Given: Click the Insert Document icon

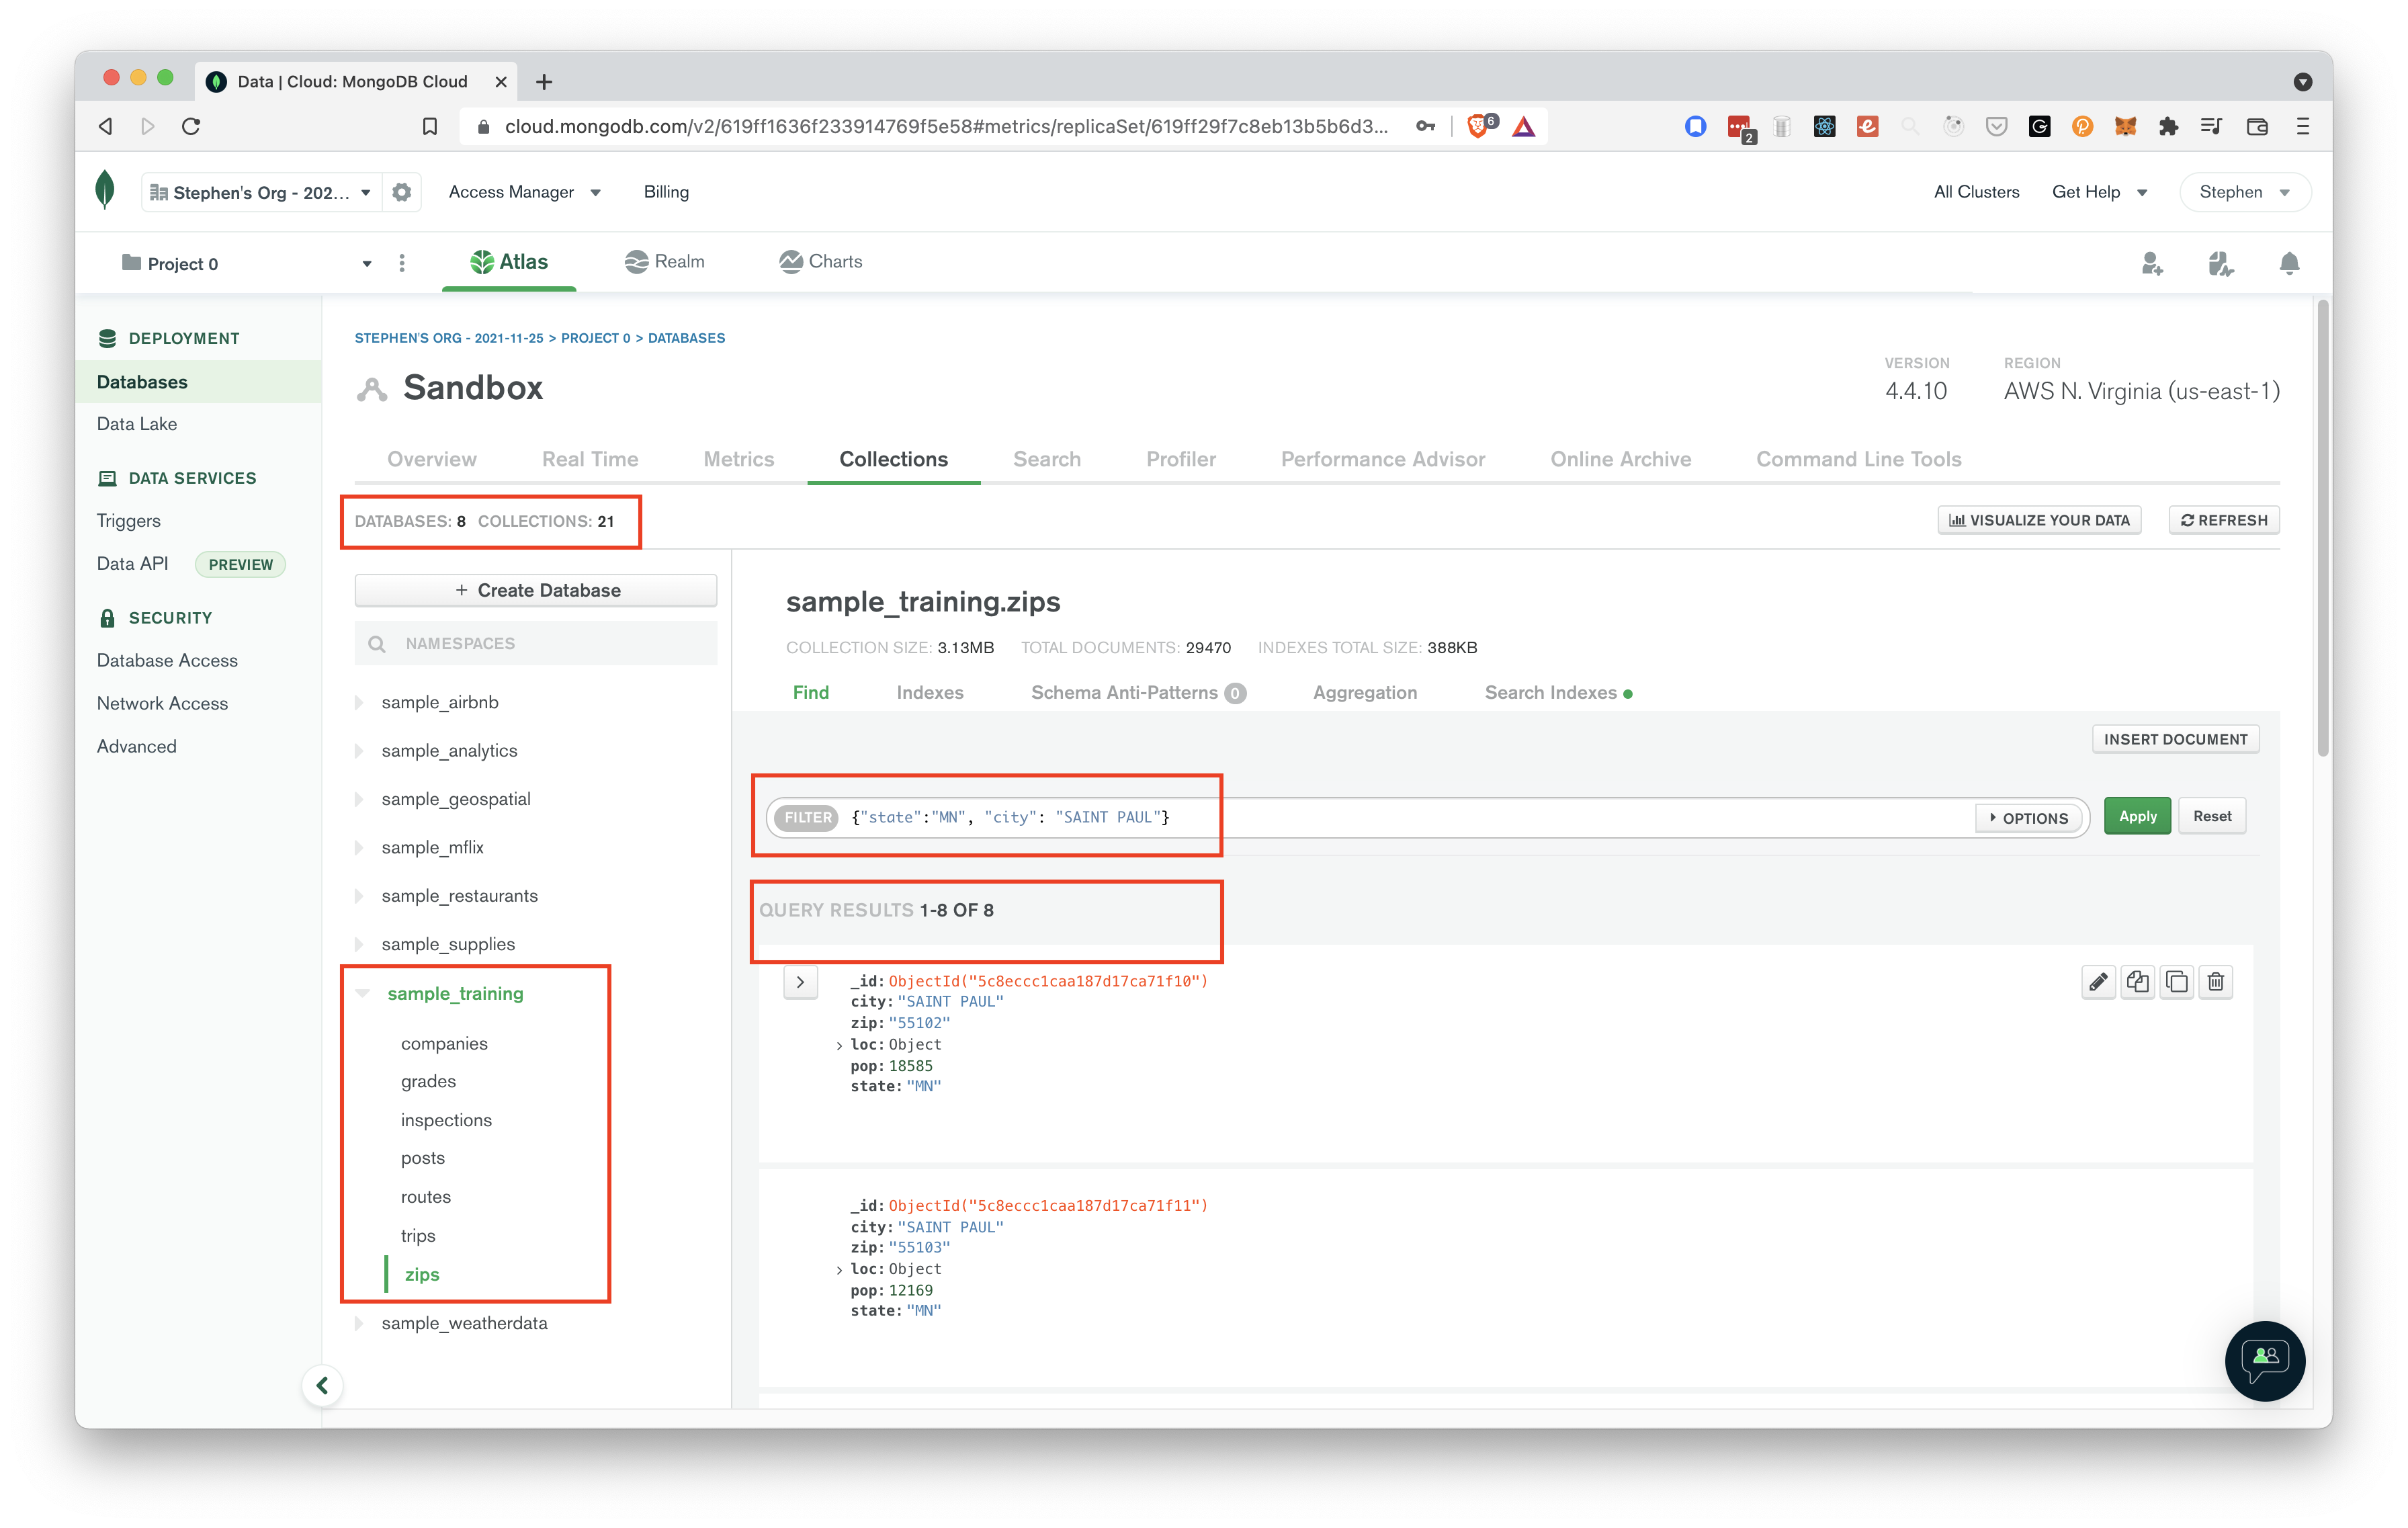Looking at the screenshot, I should click(2175, 738).
